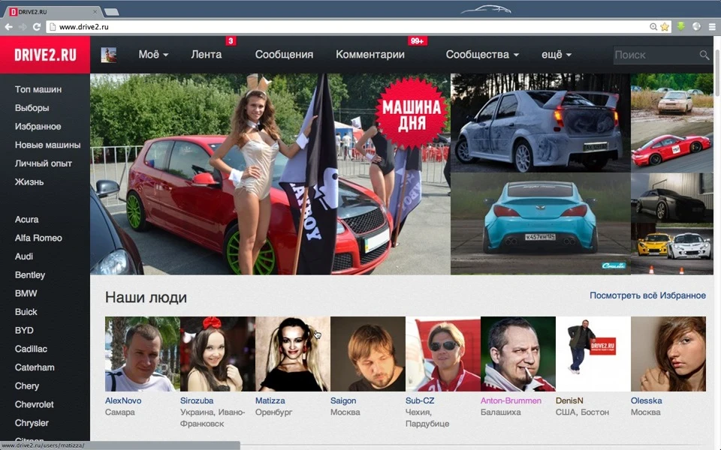Image resolution: width=721 pixels, height=450 pixels.
Task: Select Chrysler brand in sidebar
Action: coord(32,423)
